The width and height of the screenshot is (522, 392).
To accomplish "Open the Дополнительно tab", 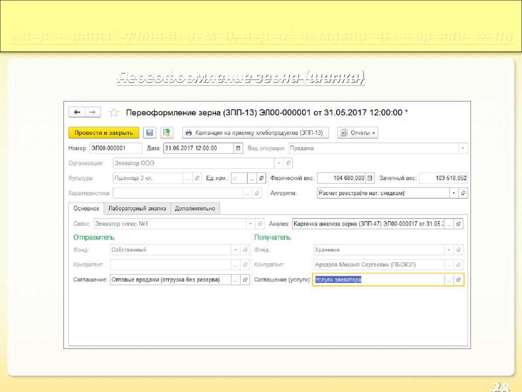I will 195,208.
